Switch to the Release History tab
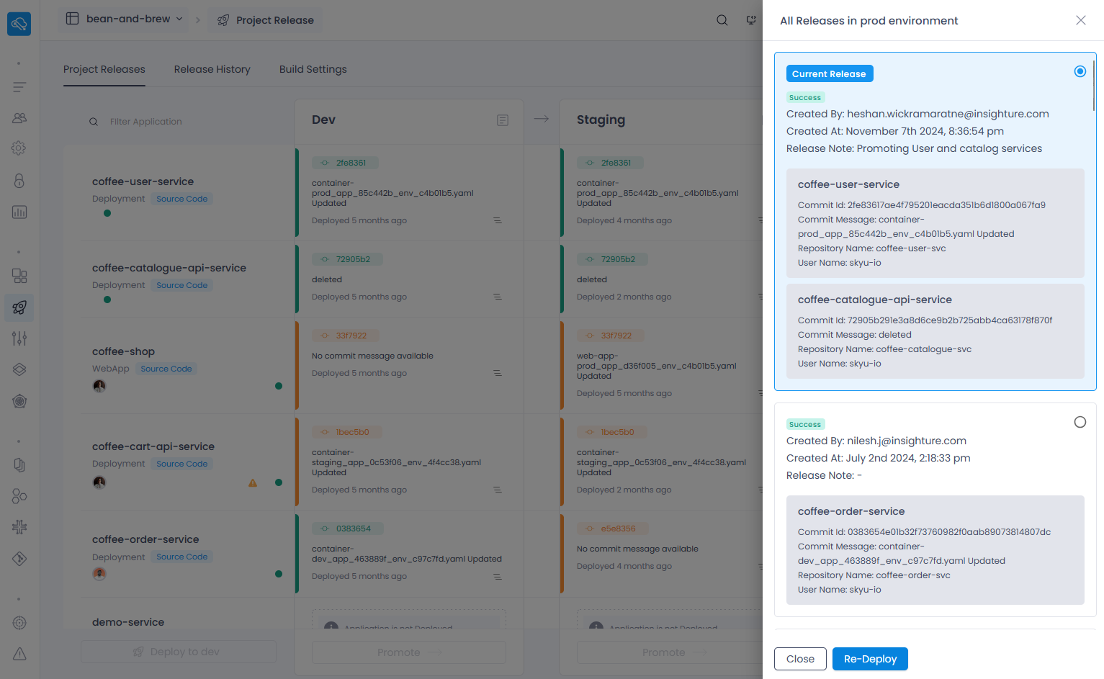Screen dimensions: 1104x679 (212, 69)
